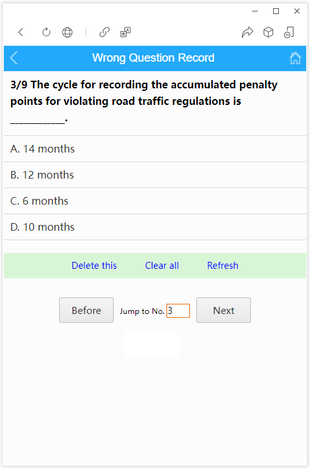310x469 pixels.
Task: Choose answer C. 6 months
Action: tap(155, 201)
